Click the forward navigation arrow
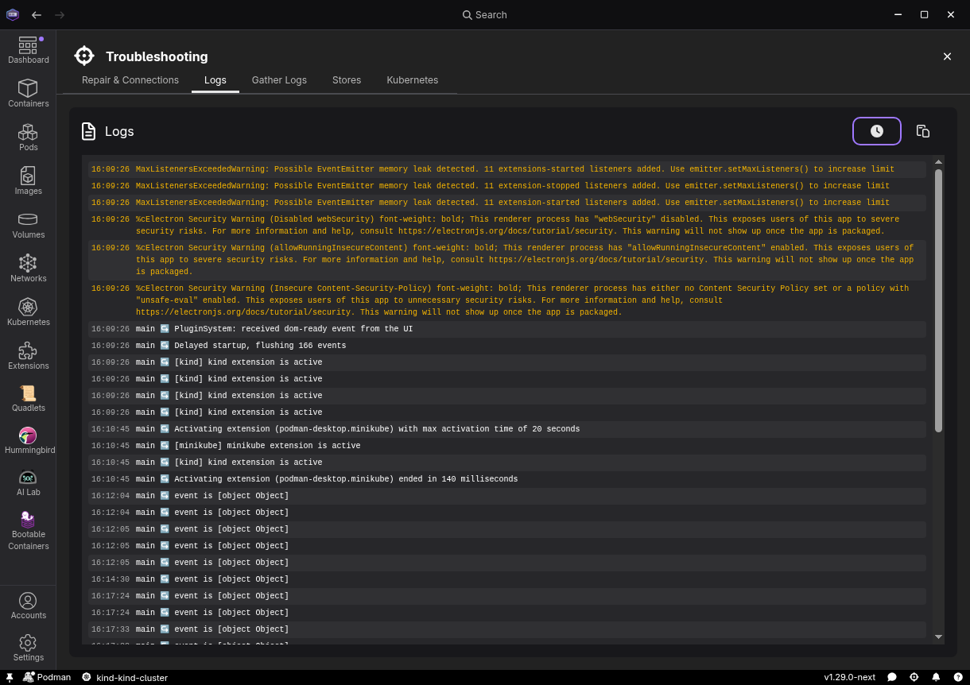The image size is (970, 685). (60, 15)
